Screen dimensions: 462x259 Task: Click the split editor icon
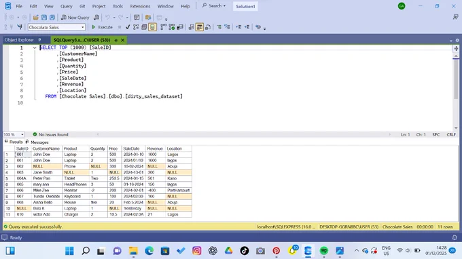pos(456,49)
